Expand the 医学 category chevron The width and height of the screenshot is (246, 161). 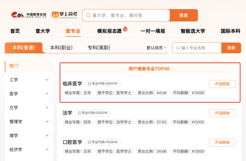click(x=47, y=94)
